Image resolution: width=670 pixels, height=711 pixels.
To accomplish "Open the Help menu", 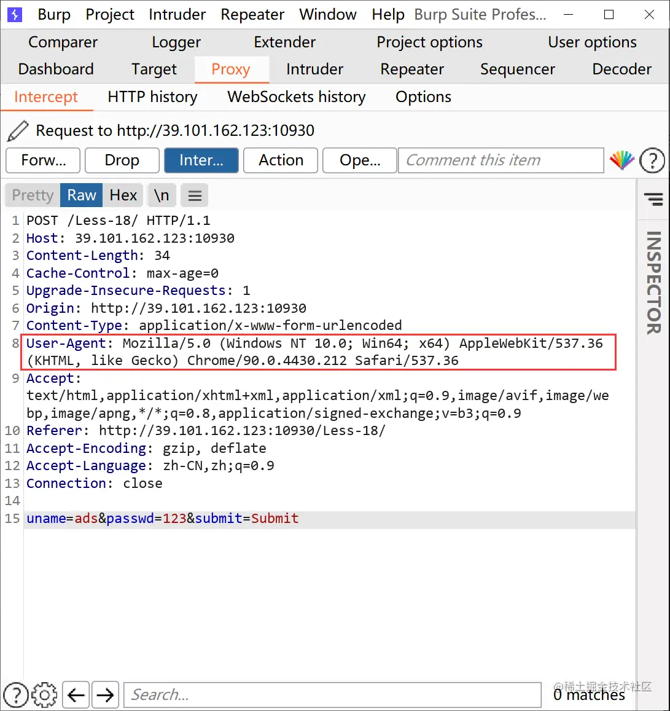I will 388,15.
